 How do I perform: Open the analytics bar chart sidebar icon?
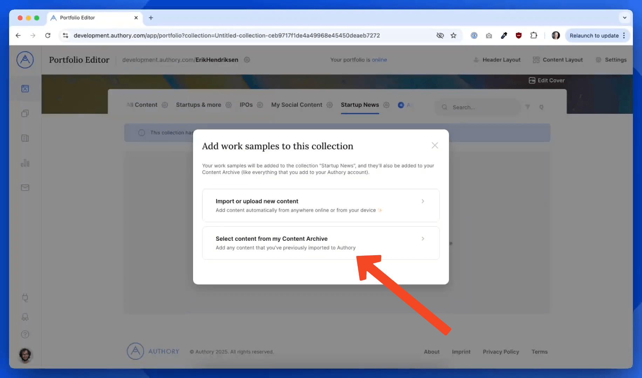(25, 163)
